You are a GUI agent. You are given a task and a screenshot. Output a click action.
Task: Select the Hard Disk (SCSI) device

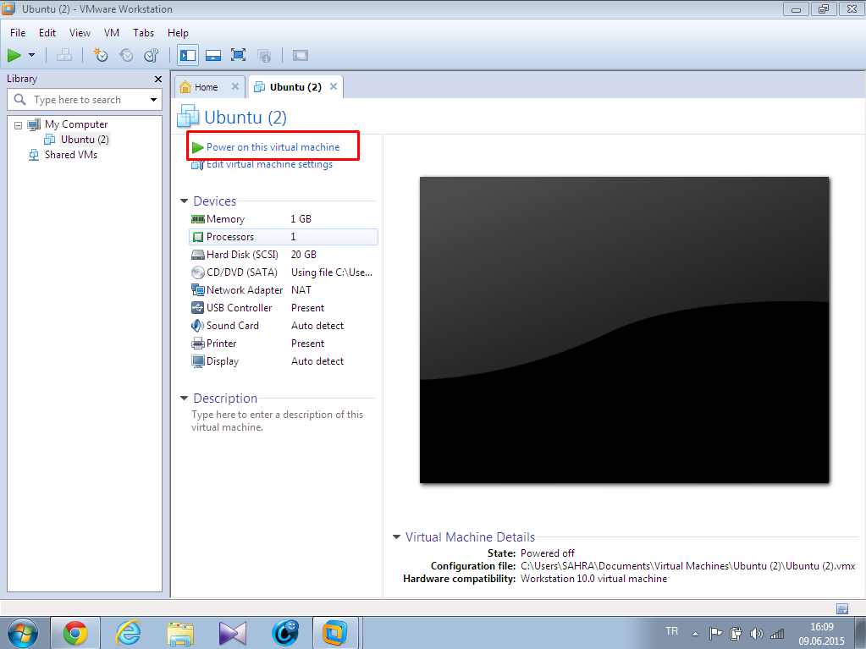[x=284, y=255]
